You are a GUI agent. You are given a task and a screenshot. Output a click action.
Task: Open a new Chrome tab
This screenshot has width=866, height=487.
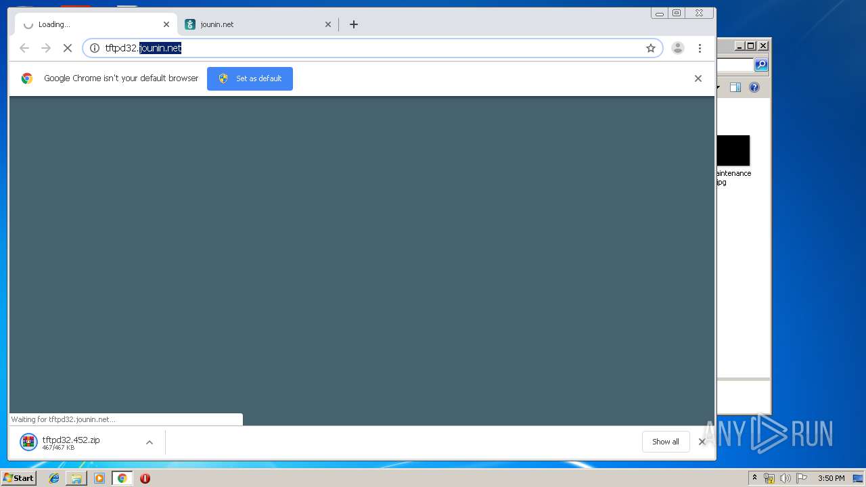click(354, 24)
